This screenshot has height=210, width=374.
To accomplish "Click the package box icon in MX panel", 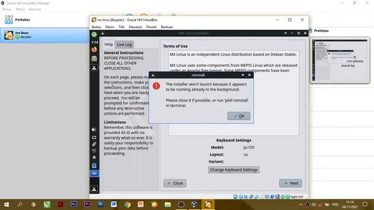I will point(94,150).
